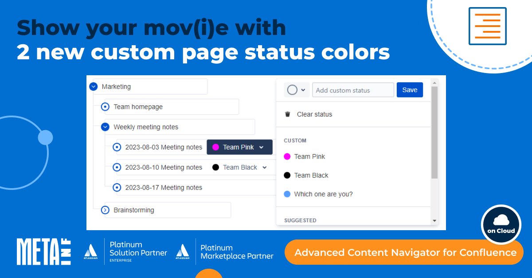Click the scrollbar up arrow

point(434,82)
